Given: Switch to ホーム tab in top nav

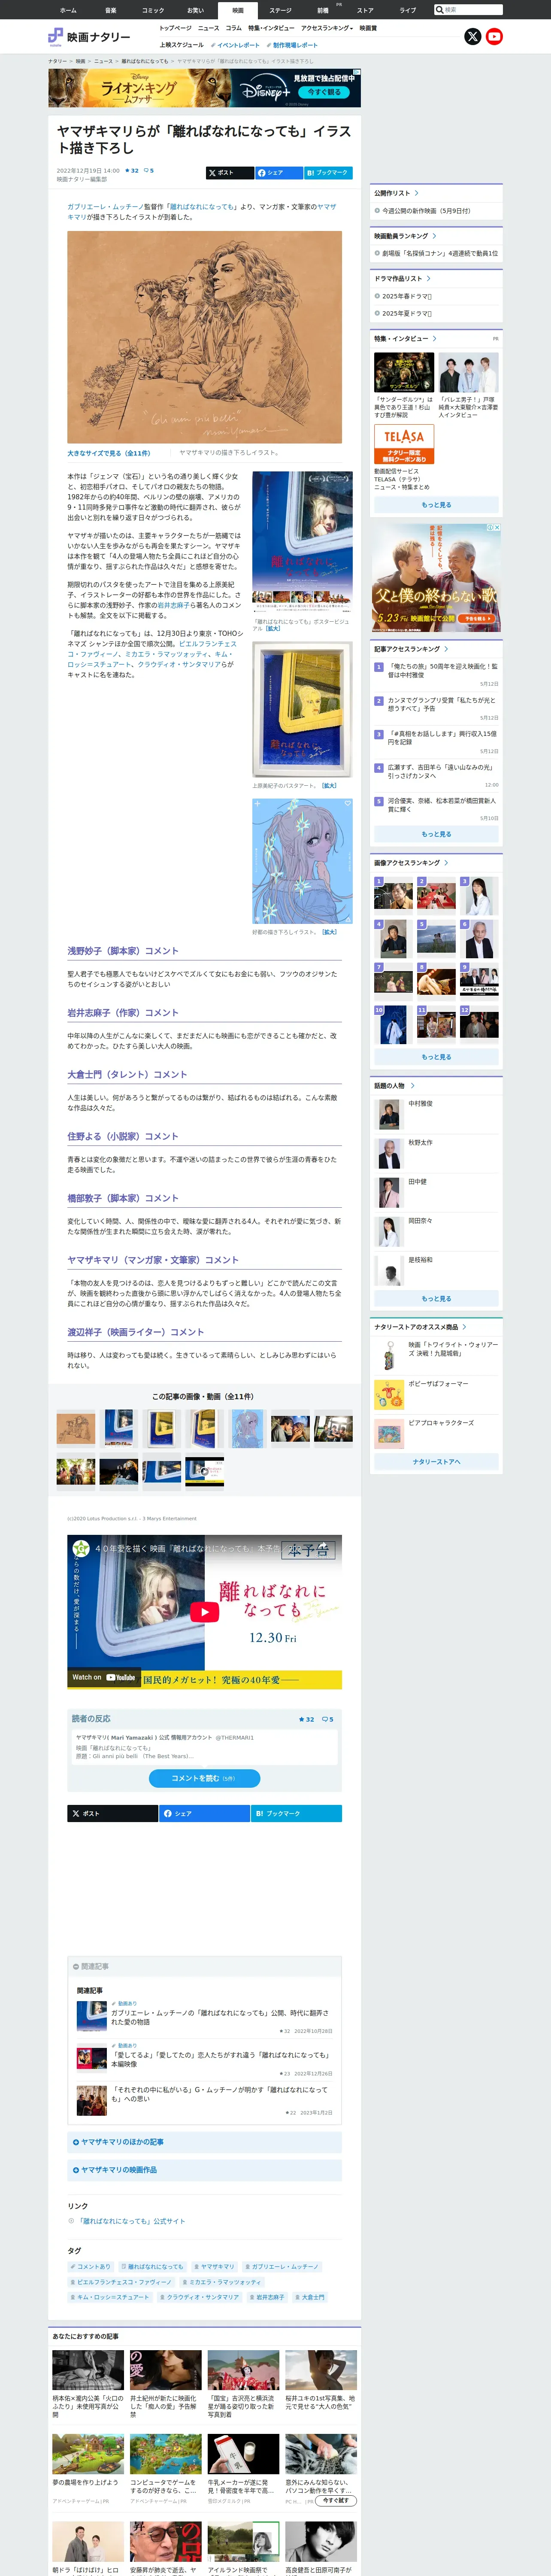Looking at the screenshot, I should pos(68,10).
